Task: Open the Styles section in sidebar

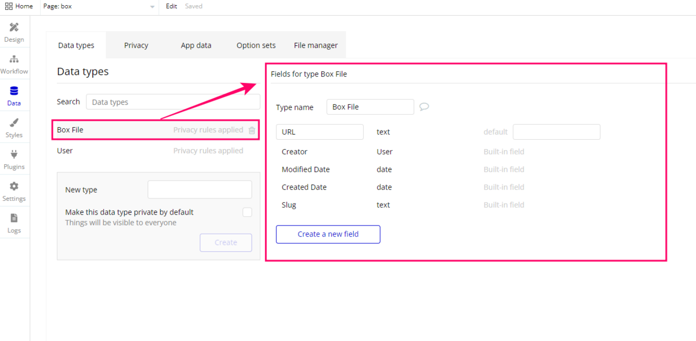Action: click(14, 128)
